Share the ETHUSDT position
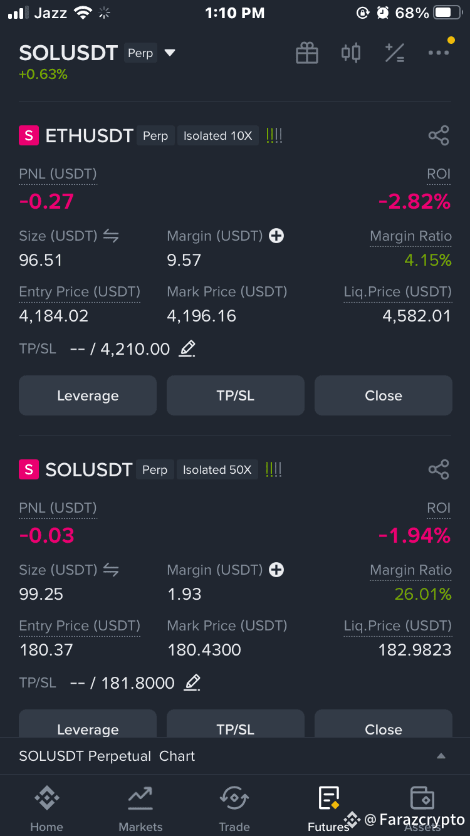This screenshot has width=470, height=836. 439,135
